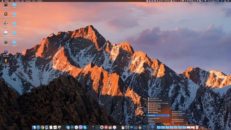
Task: Open the QuickTime Player desktop icon
Action: pyautogui.click(x=6, y=52)
